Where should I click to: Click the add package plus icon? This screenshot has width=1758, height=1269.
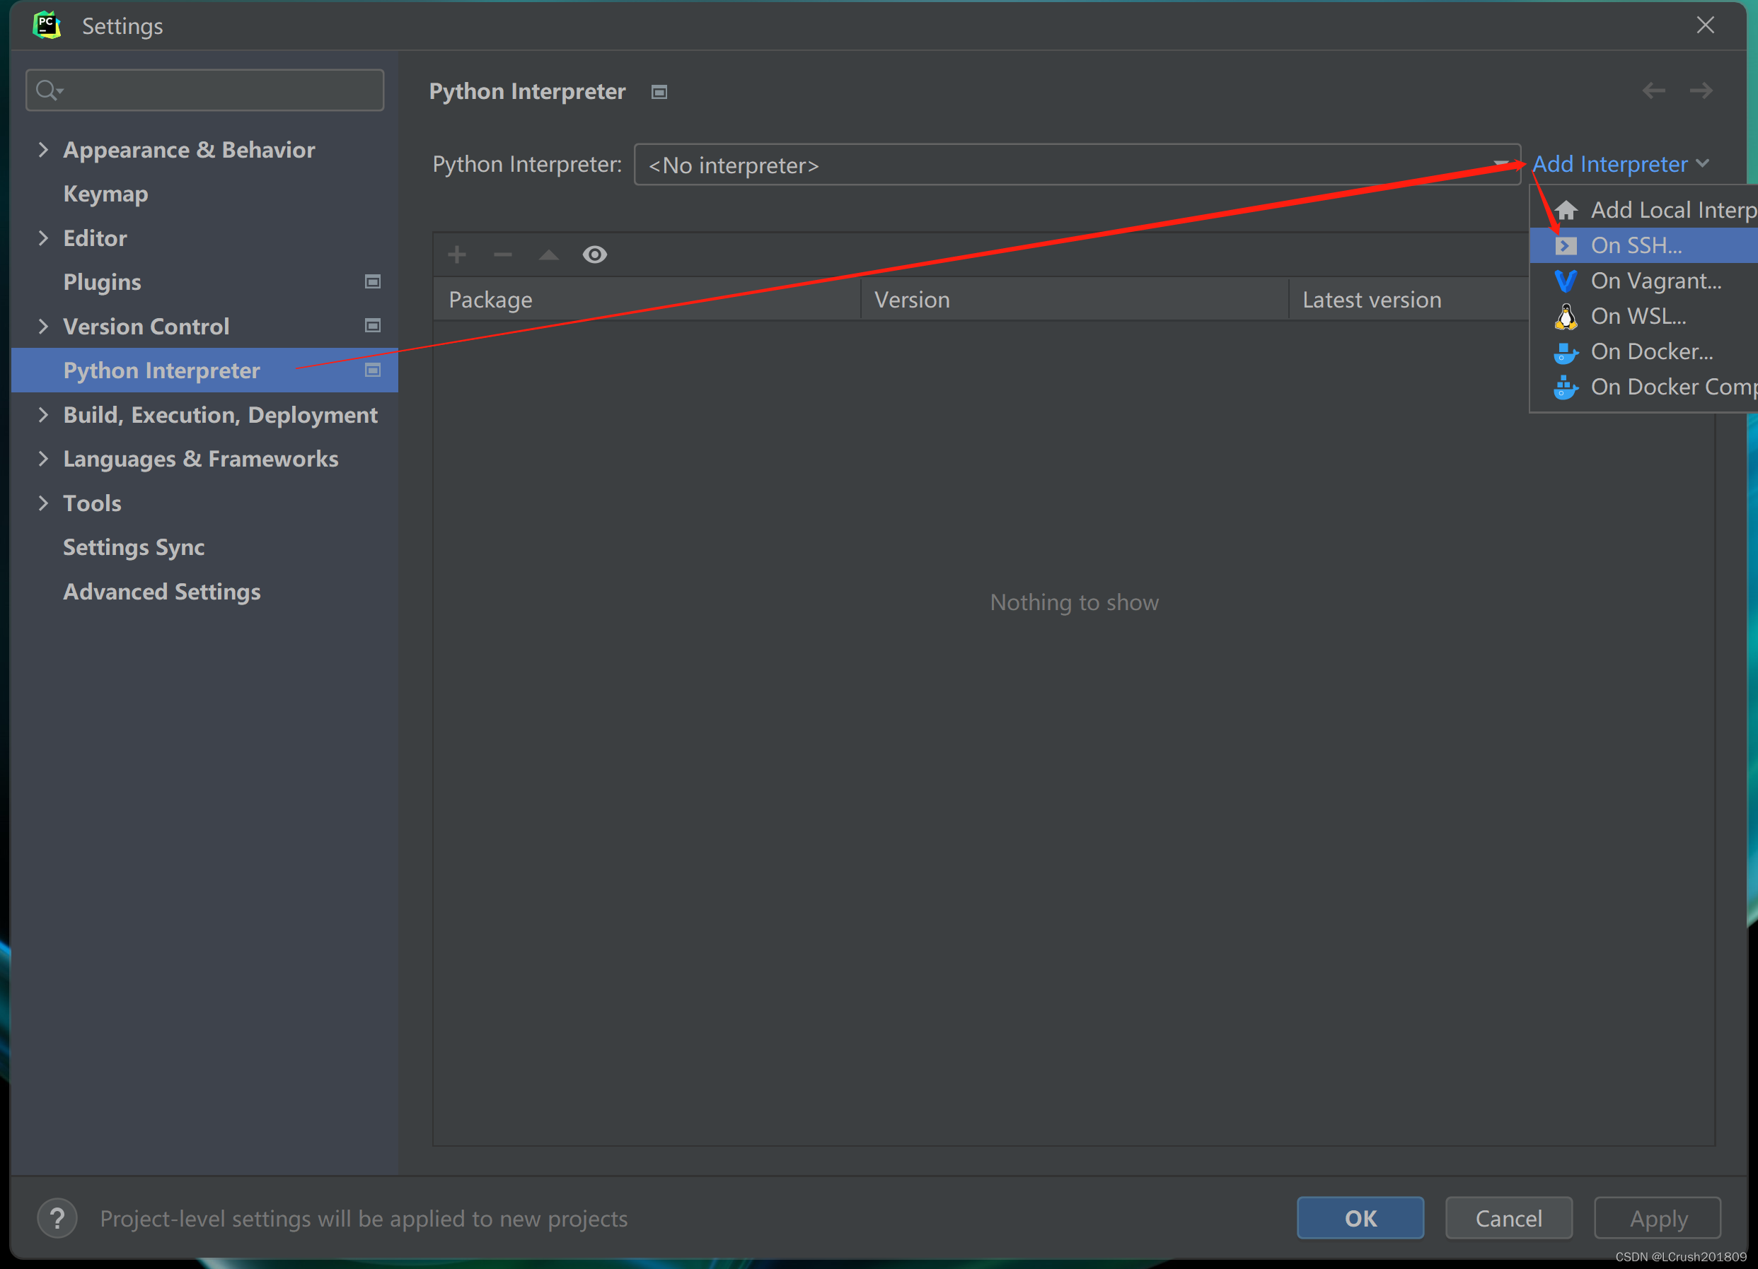[456, 254]
